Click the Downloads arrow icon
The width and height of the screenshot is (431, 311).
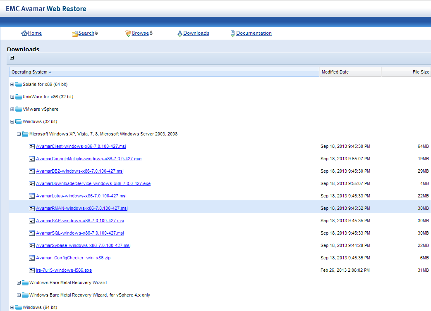pos(180,33)
